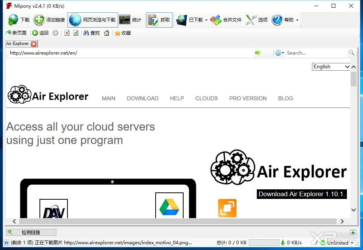
Task: Click the 添加链接 add links button
Action: (49, 20)
